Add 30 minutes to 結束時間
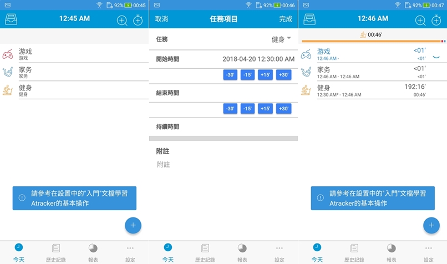The image size is (447, 264). (283, 109)
